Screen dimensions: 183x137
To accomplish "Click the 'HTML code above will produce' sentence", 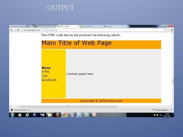I will [x=81, y=35].
